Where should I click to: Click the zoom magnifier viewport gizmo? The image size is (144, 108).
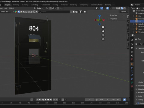pyautogui.click(x=103, y=27)
